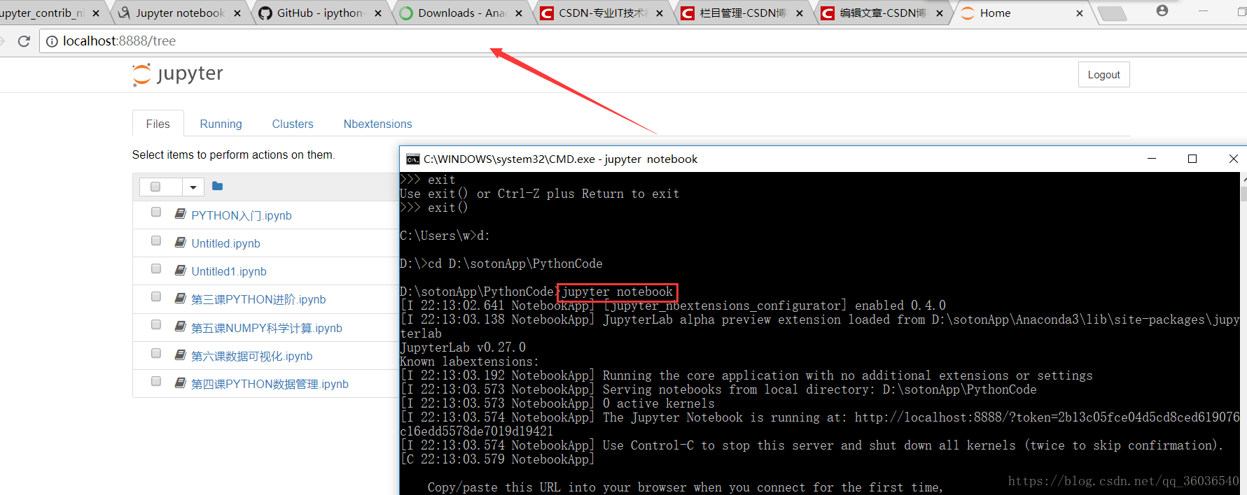The width and height of the screenshot is (1247, 495).
Task: Click the Jupyter favicon on Home tab
Action: (968, 13)
